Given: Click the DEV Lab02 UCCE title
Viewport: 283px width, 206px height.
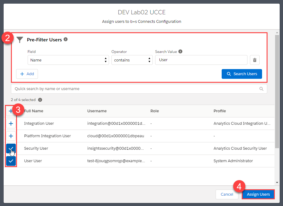Looking at the screenshot, I should (142, 12).
